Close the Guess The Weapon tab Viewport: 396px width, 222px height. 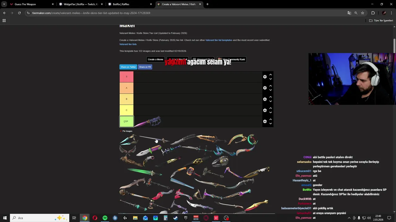[53, 4]
